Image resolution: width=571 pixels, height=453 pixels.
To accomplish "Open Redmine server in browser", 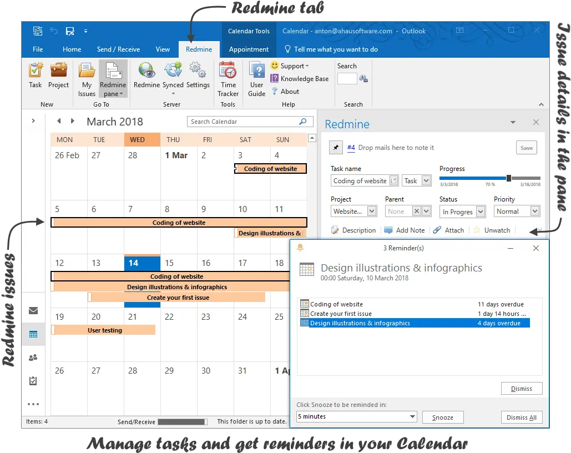I will pyautogui.click(x=146, y=75).
